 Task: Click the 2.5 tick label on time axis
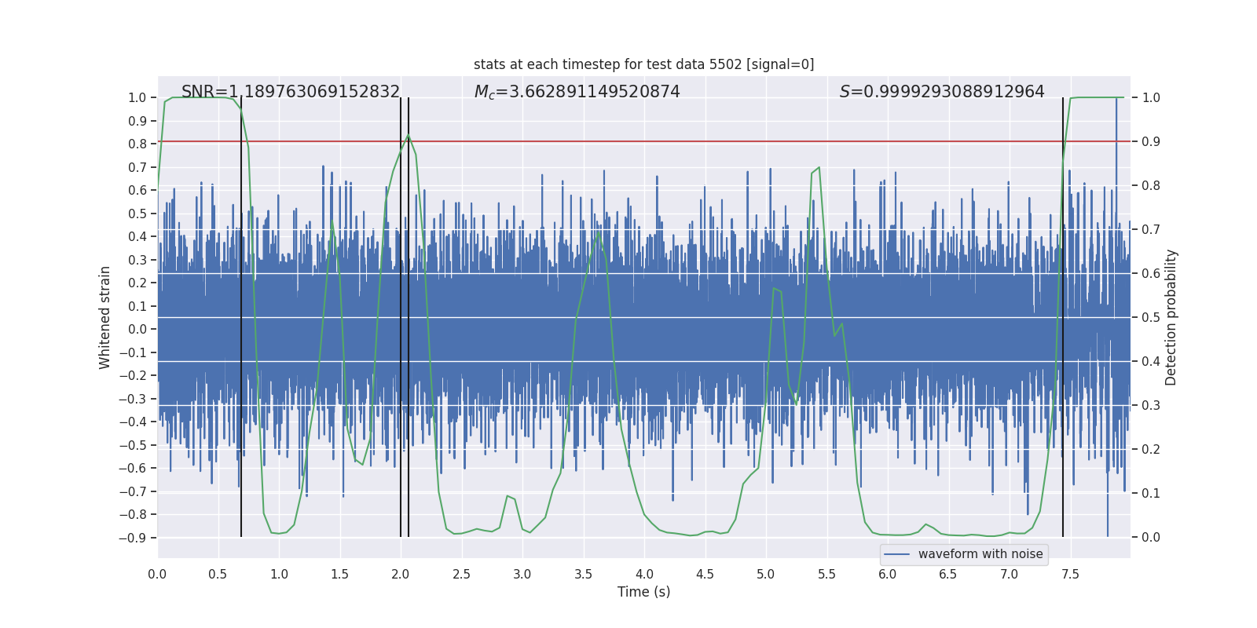click(x=461, y=575)
